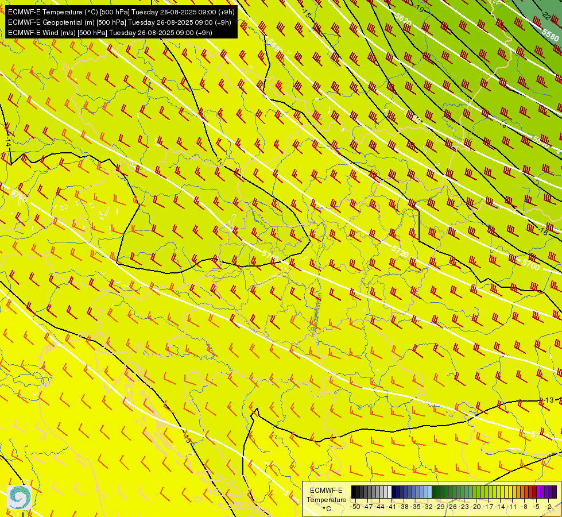Select the bright purple legend swatch at -5
This screenshot has height=517, width=562.
point(538,492)
